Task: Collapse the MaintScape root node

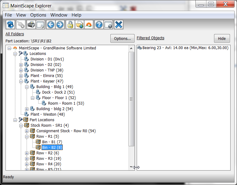Action: pyautogui.click(x=9, y=48)
